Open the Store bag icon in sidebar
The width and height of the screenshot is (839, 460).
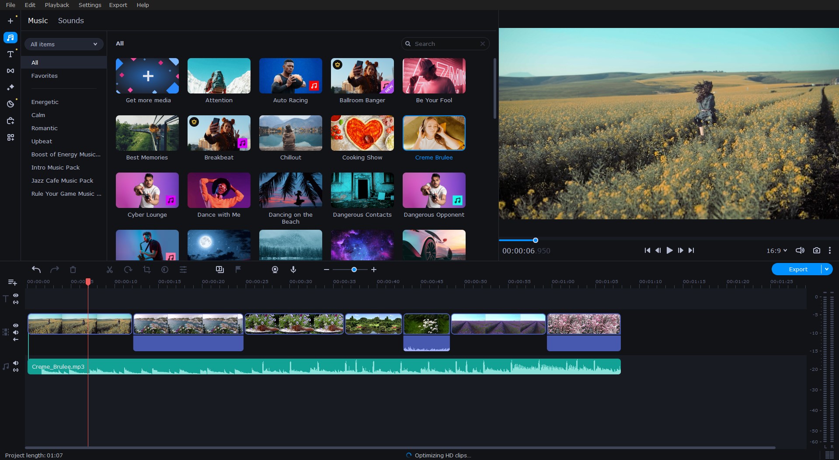[10, 121]
